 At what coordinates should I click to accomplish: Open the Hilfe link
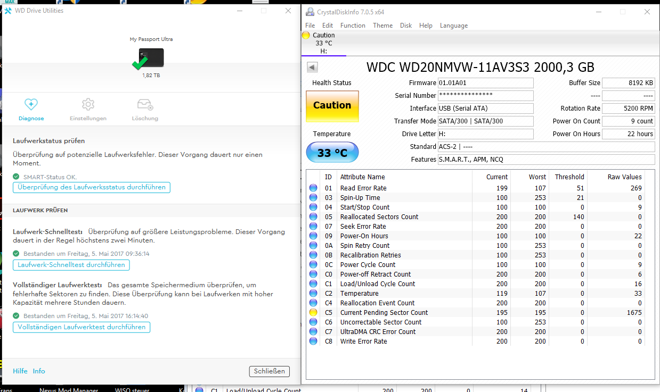[x=20, y=371]
